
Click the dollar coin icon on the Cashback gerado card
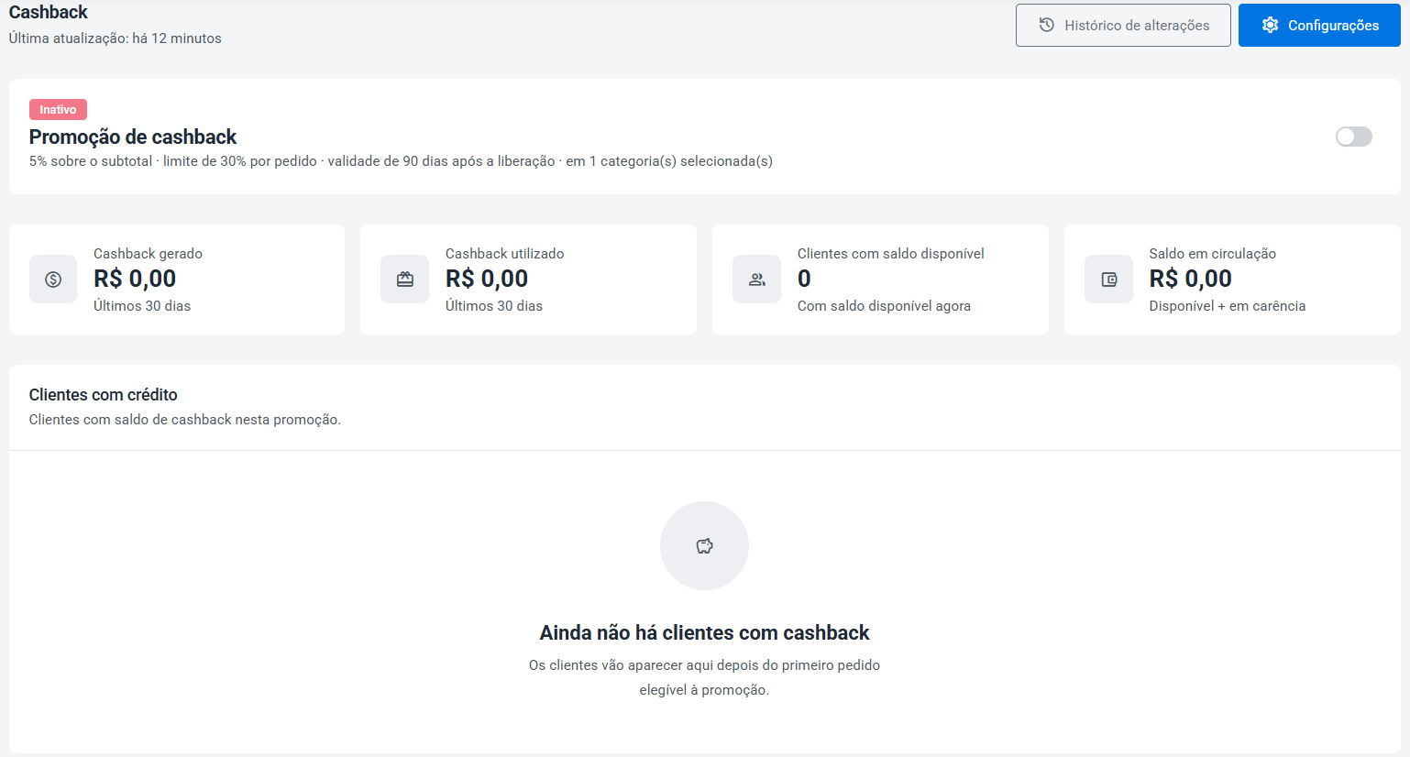tap(53, 280)
